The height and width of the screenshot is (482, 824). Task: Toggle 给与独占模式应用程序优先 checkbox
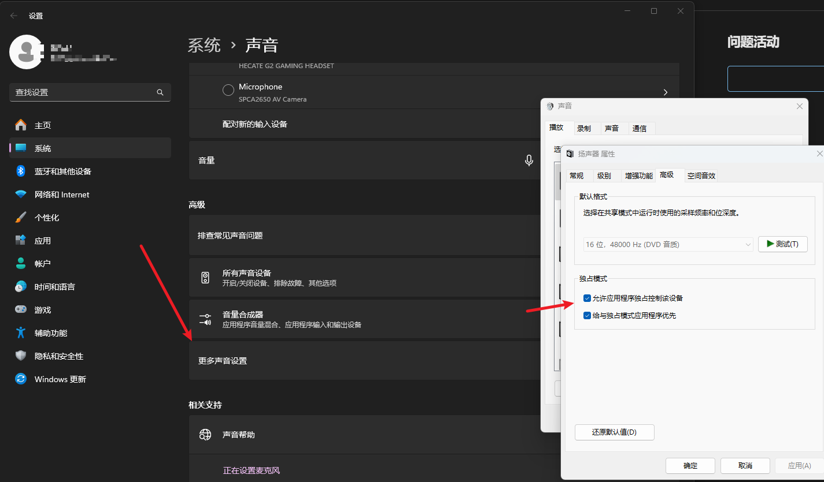587,316
